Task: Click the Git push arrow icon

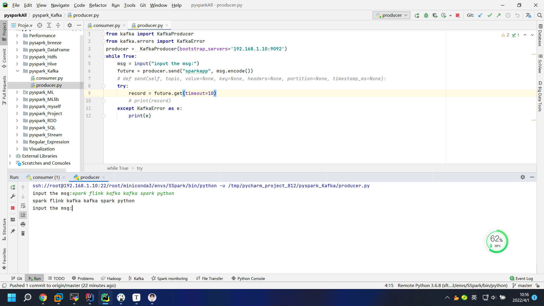Action: [499, 15]
